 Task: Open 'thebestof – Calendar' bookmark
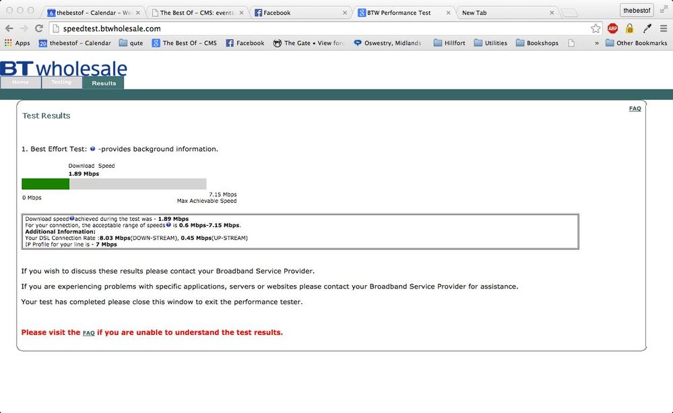click(75, 43)
